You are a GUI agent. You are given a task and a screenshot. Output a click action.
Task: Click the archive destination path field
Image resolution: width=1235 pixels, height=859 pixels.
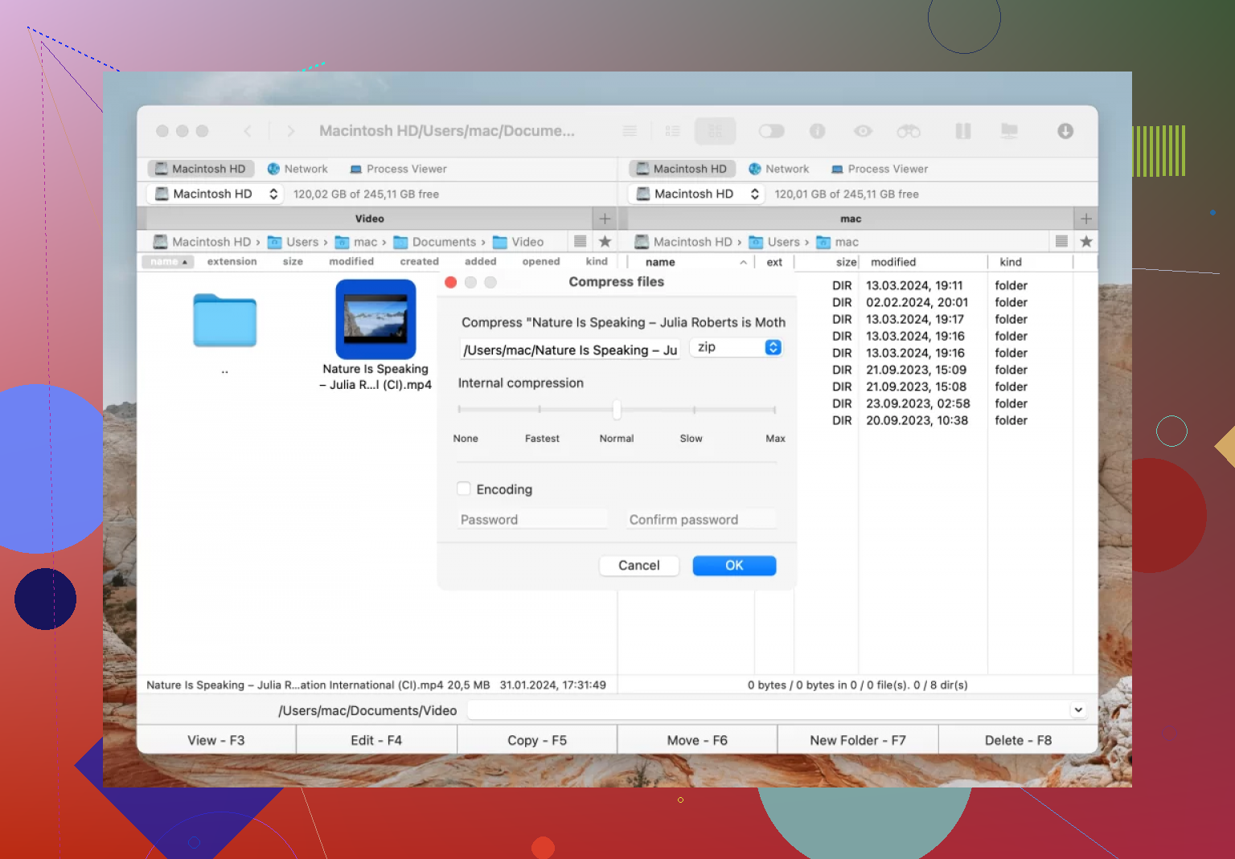click(x=570, y=350)
